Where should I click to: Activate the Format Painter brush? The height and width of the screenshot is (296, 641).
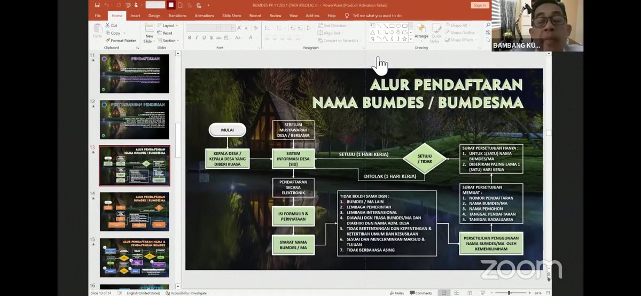[x=121, y=41]
